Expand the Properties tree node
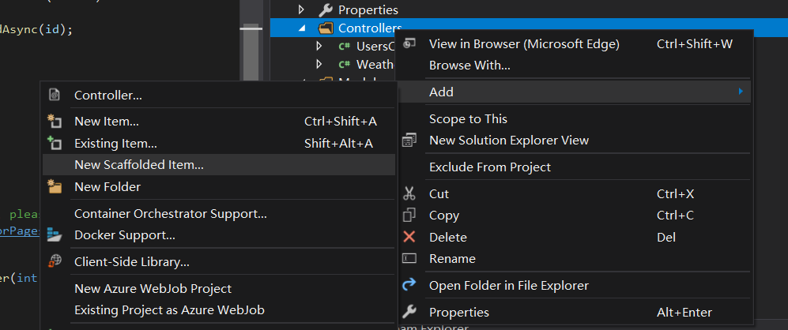 301,9
